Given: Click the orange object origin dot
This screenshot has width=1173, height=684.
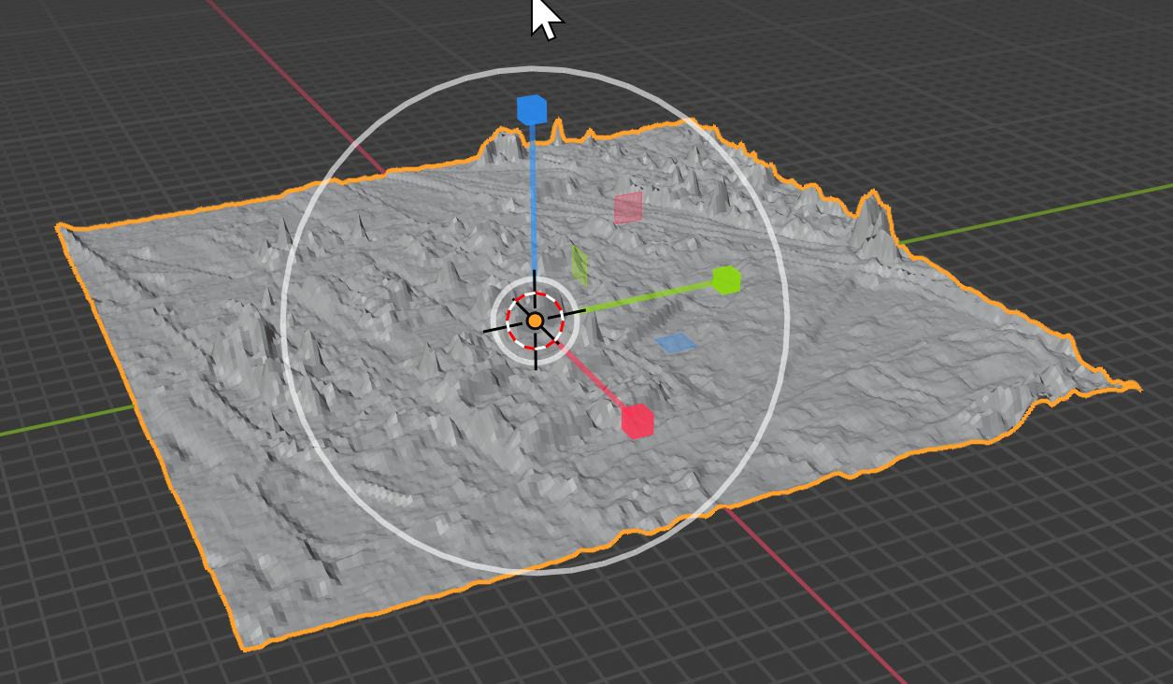Looking at the screenshot, I should [535, 321].
